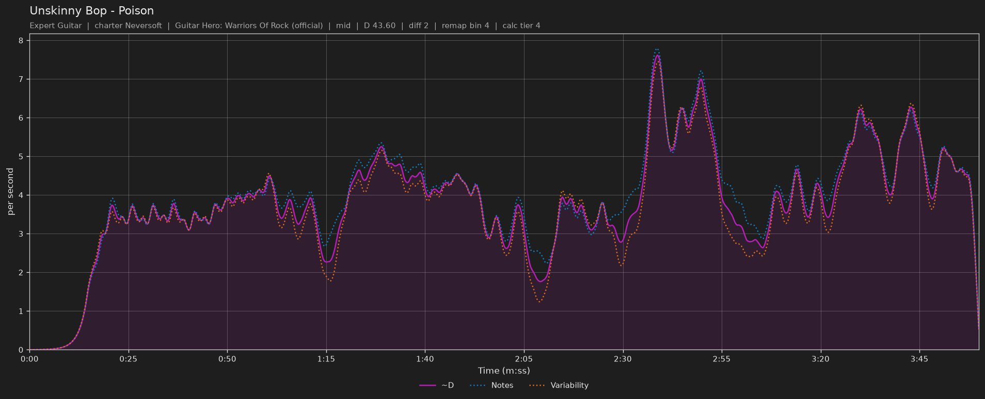This screenshot has width=985, height=399.
Task: Click the lowest Variability dip after 2:05
Action: coord(539,302)
